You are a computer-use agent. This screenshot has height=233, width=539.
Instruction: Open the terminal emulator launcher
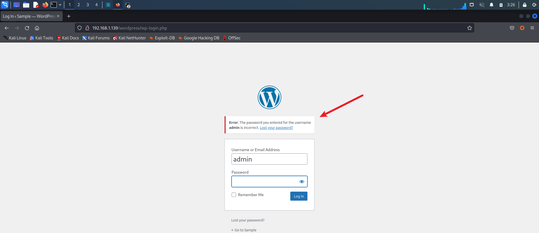tap(54, 5)
